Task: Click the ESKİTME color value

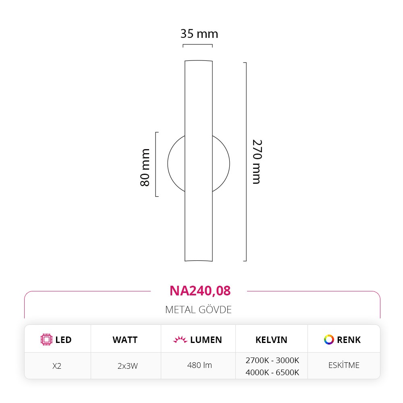Action: [344, 365]
